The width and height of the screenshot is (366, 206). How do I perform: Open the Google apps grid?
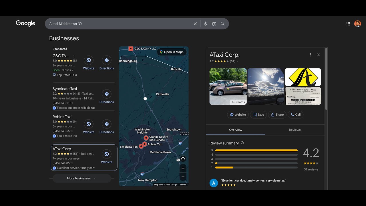pyautogui.click(x=348, y=24)
